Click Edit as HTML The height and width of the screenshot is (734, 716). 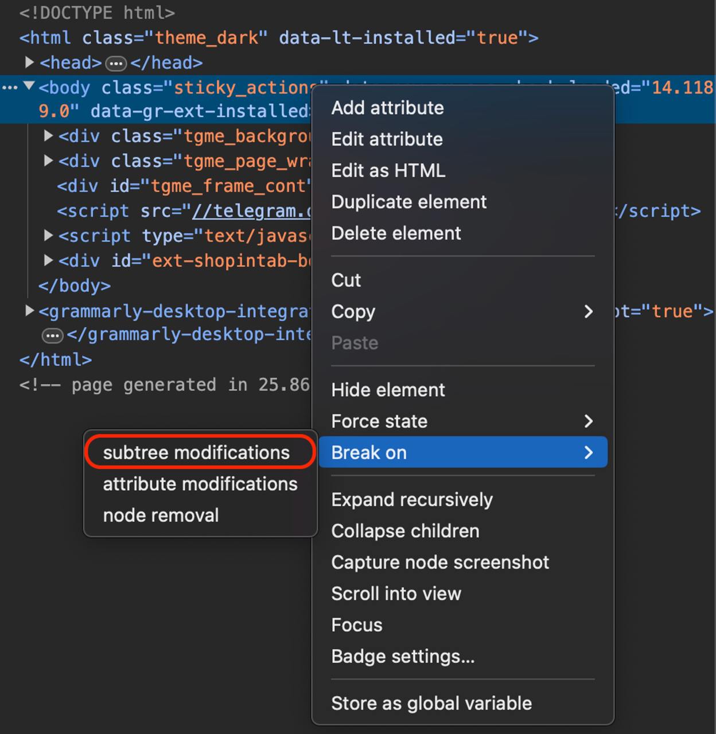388,171
